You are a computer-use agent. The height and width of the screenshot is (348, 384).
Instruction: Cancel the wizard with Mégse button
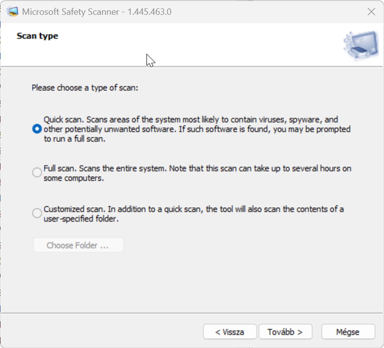coord(348,332)
